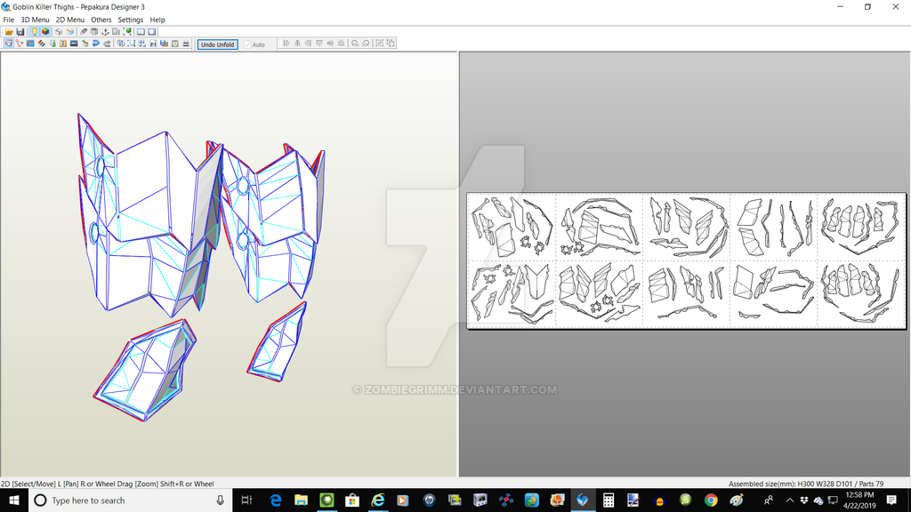Open Calculator from the taskbar

609,500
